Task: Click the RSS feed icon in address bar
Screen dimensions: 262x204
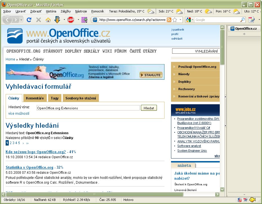Action: (x=169, y=20)
